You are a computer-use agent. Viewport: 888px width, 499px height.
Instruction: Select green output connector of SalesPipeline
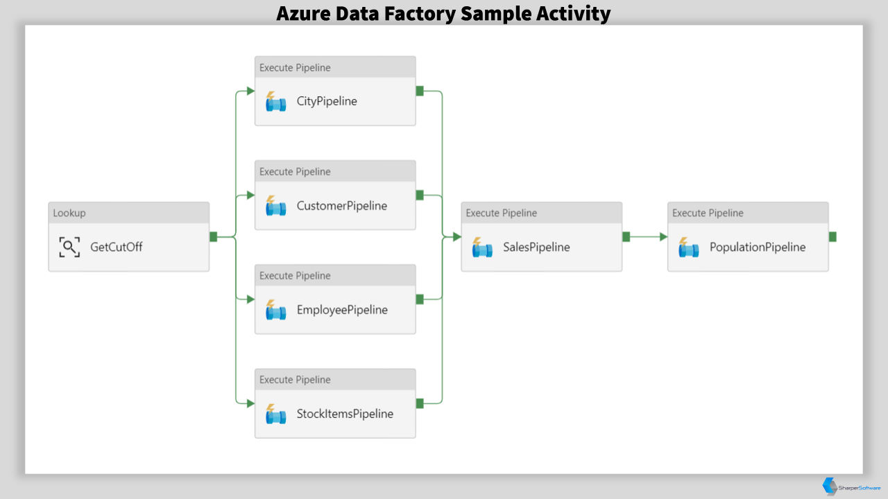626,236
